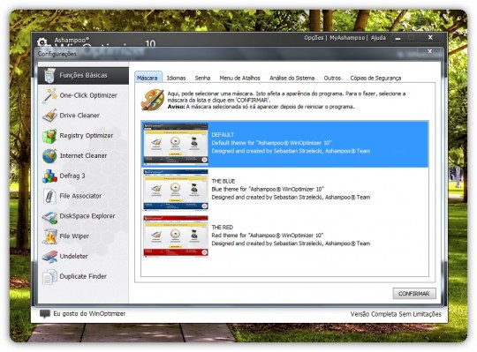Select the Drive Cleaner label
Image resolution: width=477 pixels, height=352 pixels.
79,116
